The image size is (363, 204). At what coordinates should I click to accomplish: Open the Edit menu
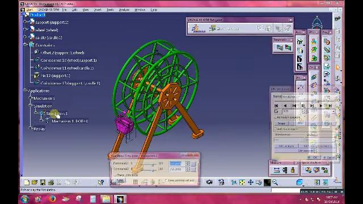[74, 10]
